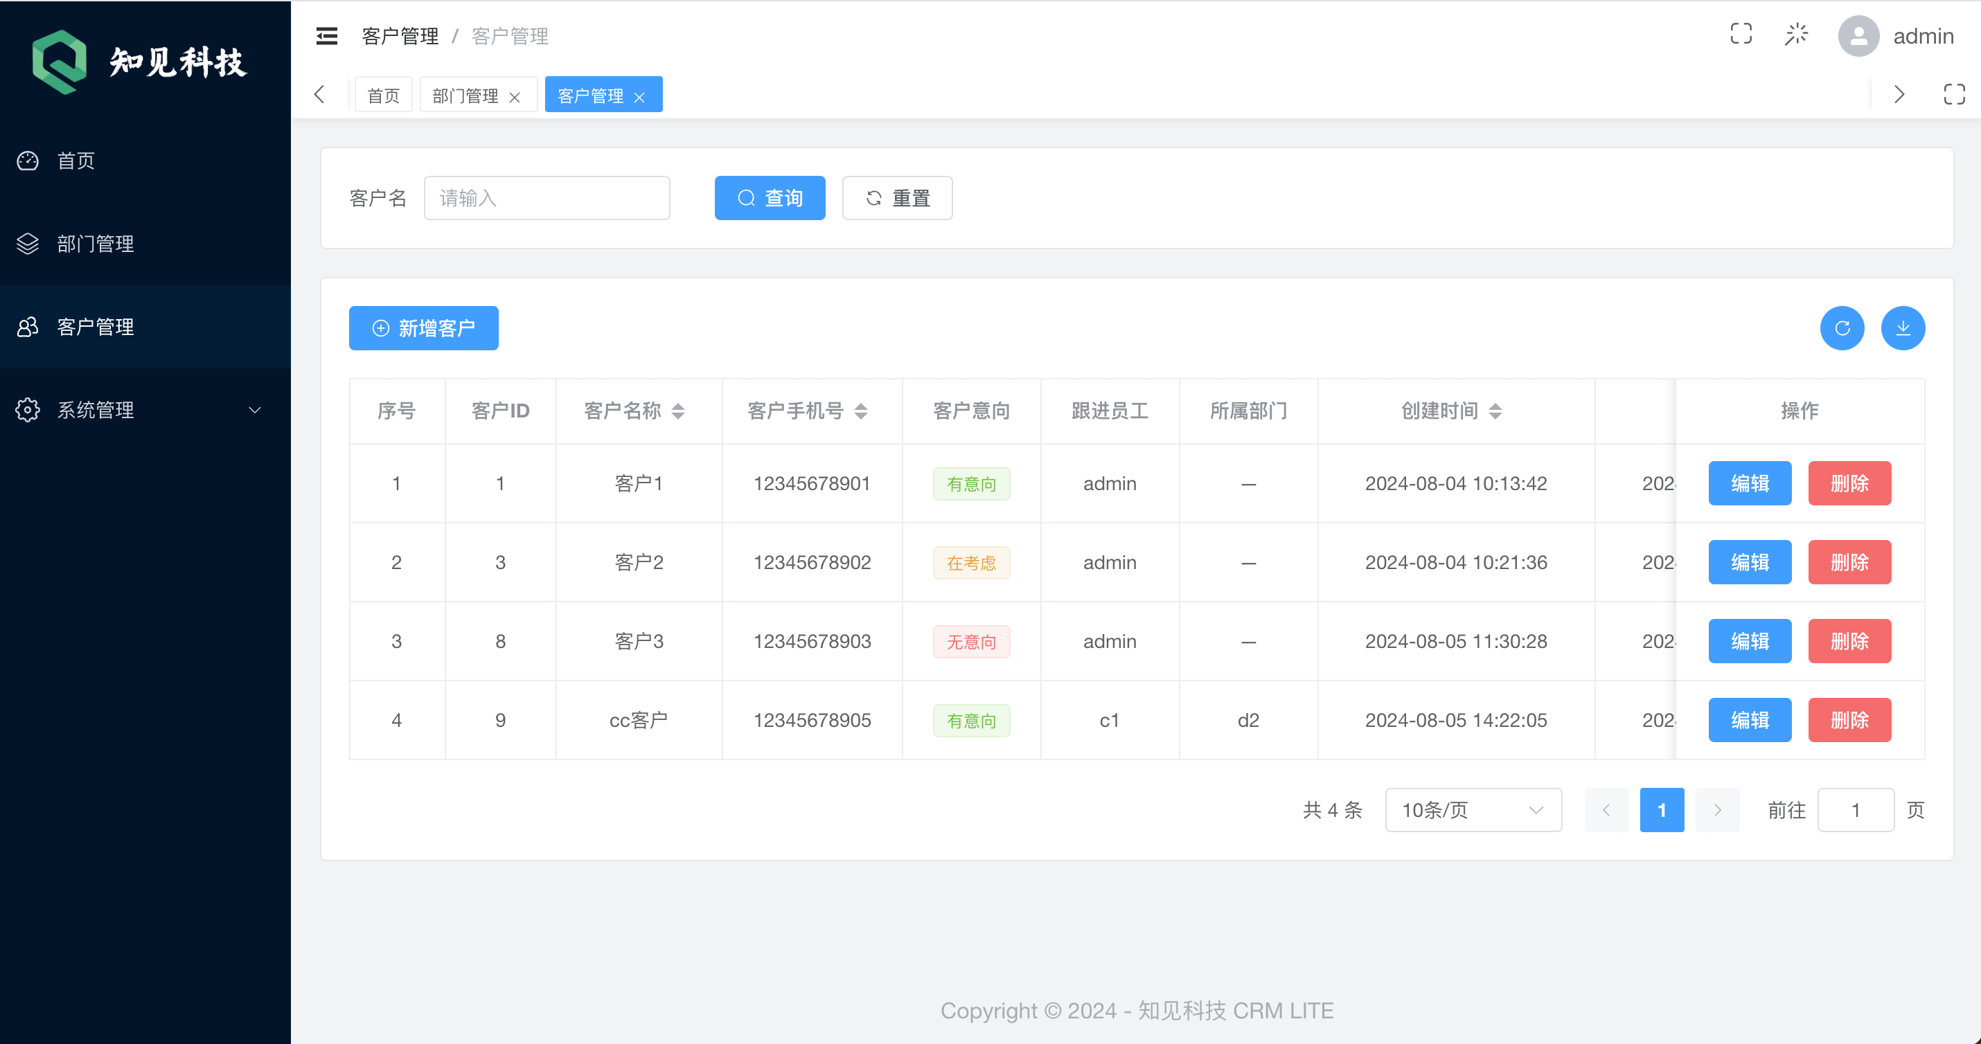The width and height of the screenshot is (1981, 1044).
Task: Click the 查询 search button
Action: click(x=770, y=198)
